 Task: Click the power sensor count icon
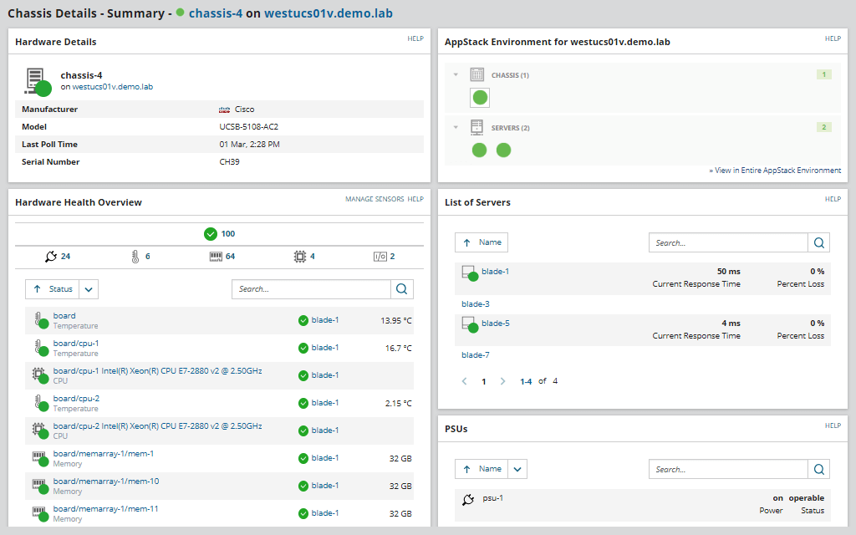coord(53,256)
